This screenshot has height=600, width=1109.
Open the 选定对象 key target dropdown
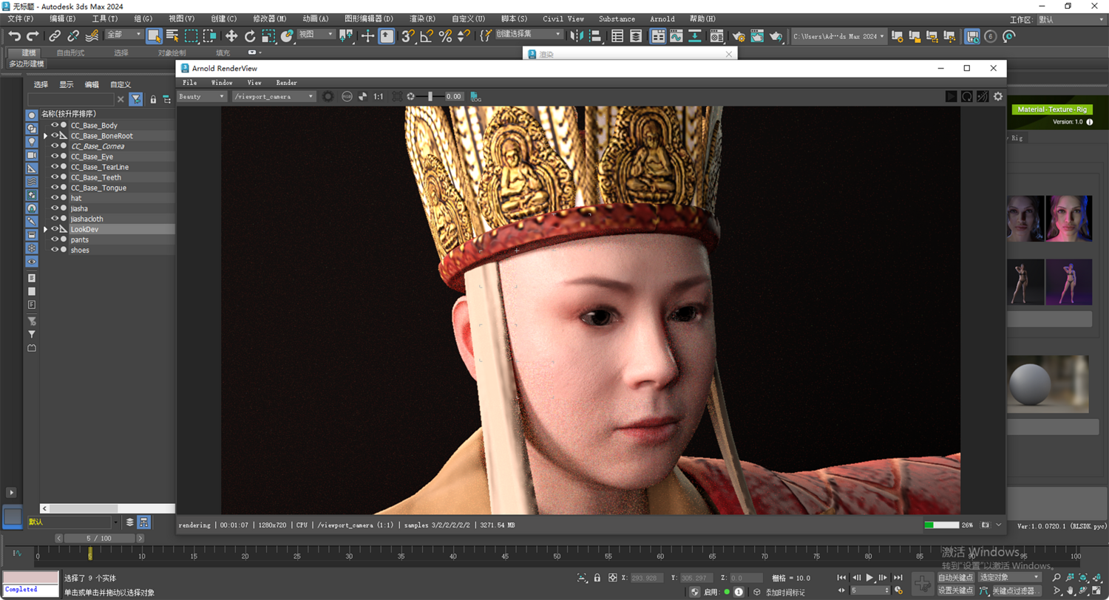pos(1009,577)
